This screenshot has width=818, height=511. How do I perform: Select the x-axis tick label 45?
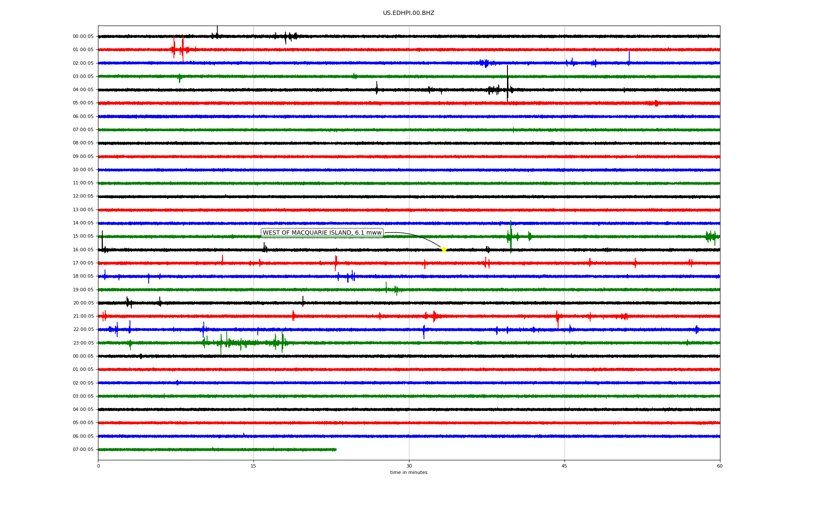pyautogui.click(x=565, y=466)
